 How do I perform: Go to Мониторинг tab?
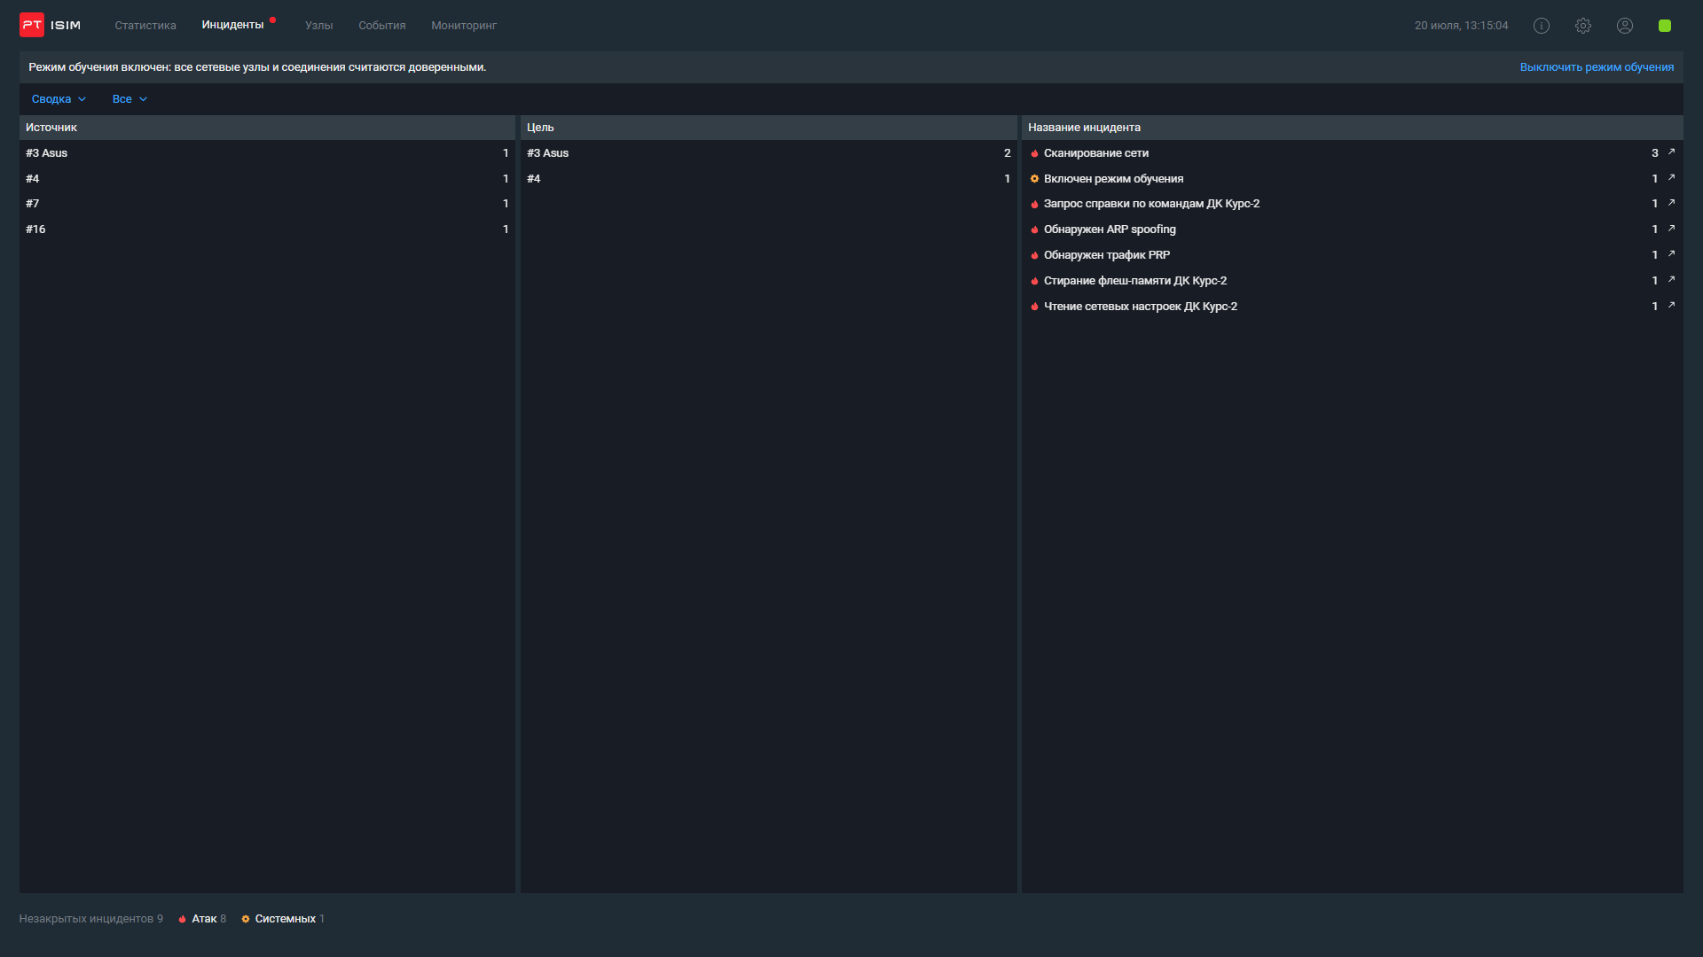(x=464, y=26)
